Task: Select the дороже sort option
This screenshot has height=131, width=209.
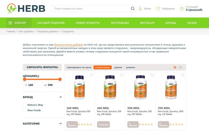Action: [118, 67]
